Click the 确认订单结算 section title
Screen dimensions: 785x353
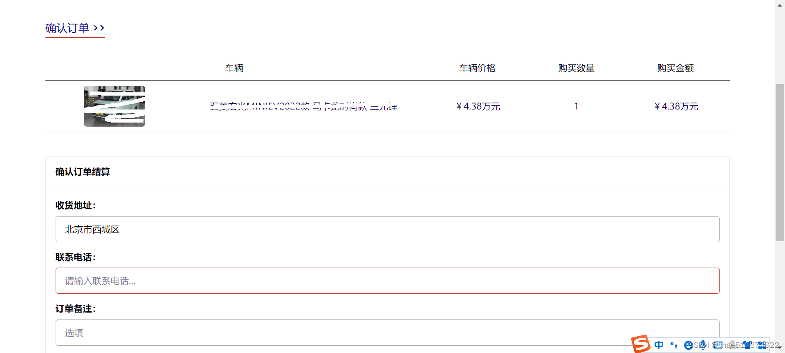[x=83, y=172]
